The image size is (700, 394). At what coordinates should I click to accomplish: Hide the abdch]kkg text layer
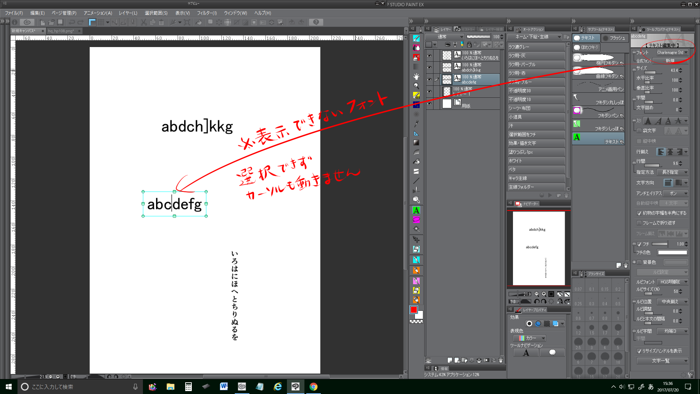tap(429, 67)
